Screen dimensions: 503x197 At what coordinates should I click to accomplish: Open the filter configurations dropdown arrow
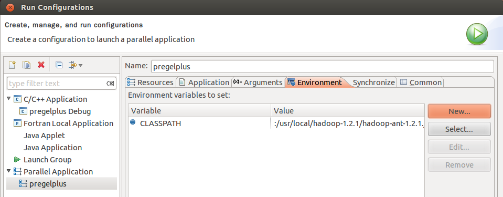[81, 65]
